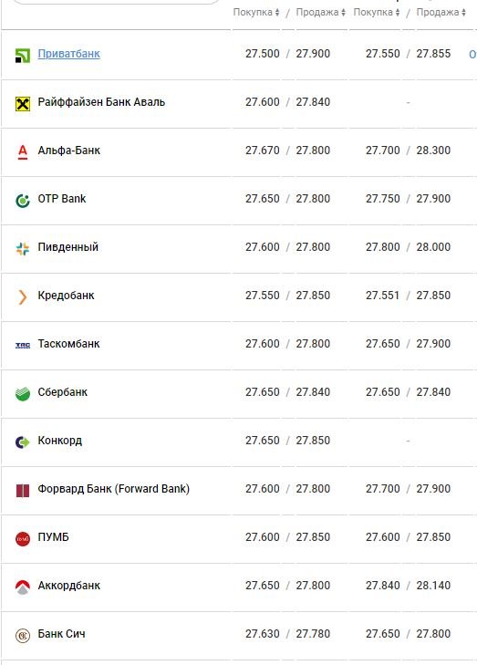This screenshot has height=665, width=477.
Task: Sort by first Продажа column
Action: point(320,12)
